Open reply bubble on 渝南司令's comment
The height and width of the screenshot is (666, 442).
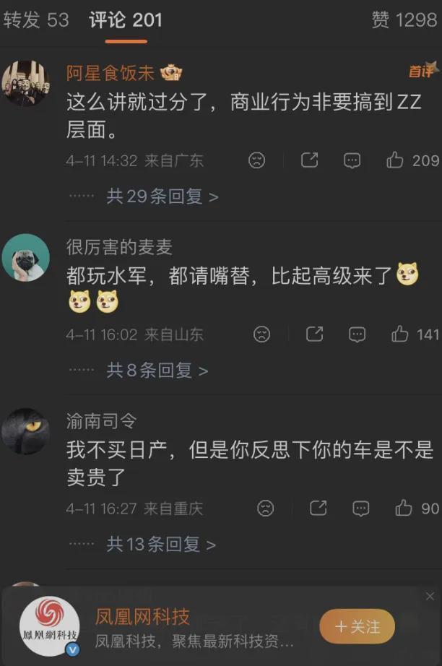pyautogui.click(x=361, y=509)
